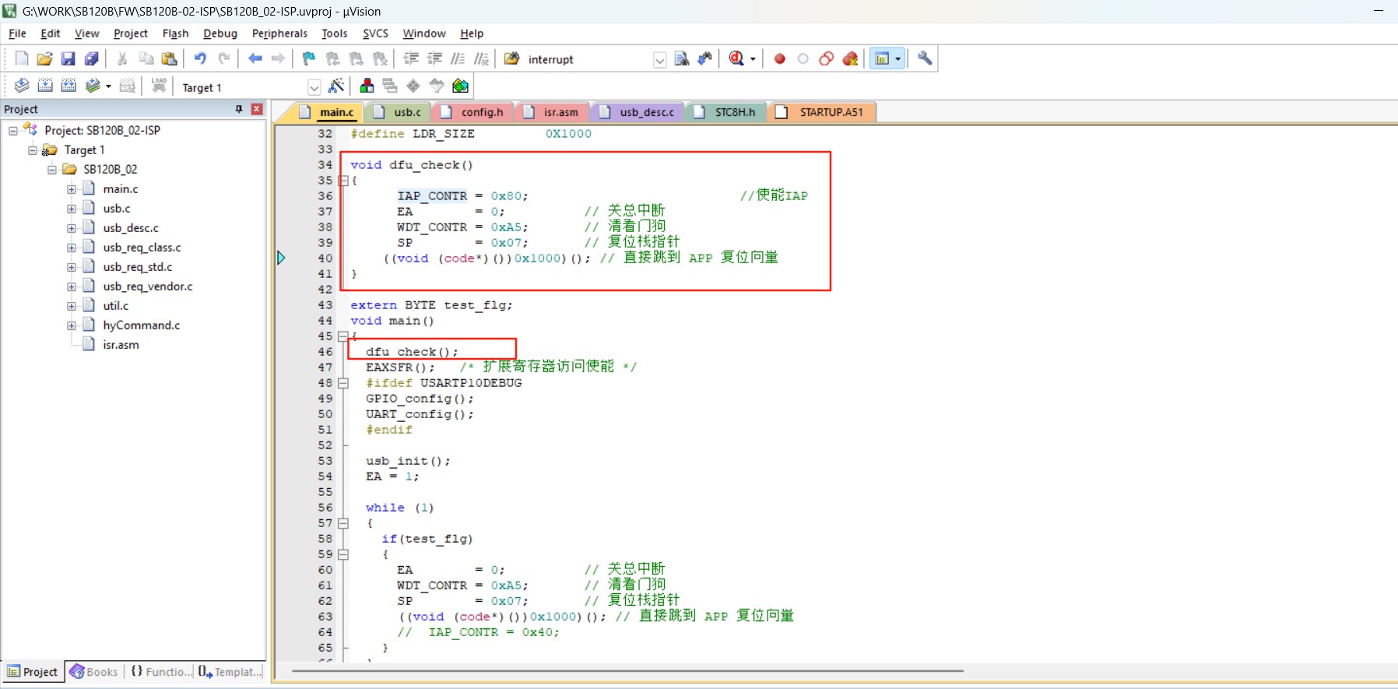Toggle the Project window layout button
The image size is (1398, 689).
click(x=881, y=58)
